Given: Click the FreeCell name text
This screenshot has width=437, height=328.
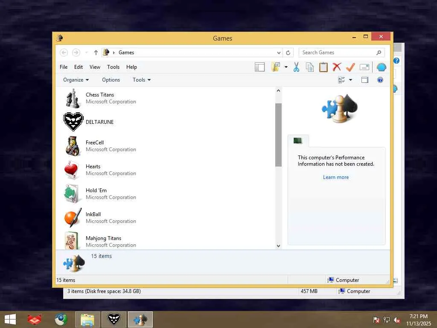Looking at the screenshot, I should coord(94,143).
